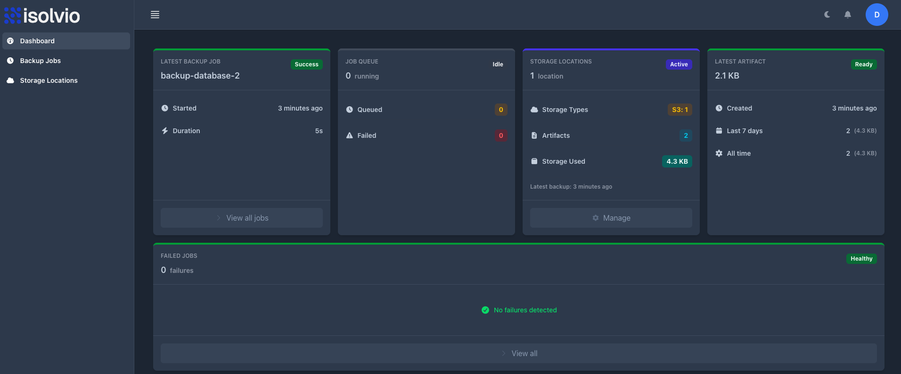Click the All time gear icon

click(x=719, y=153)
